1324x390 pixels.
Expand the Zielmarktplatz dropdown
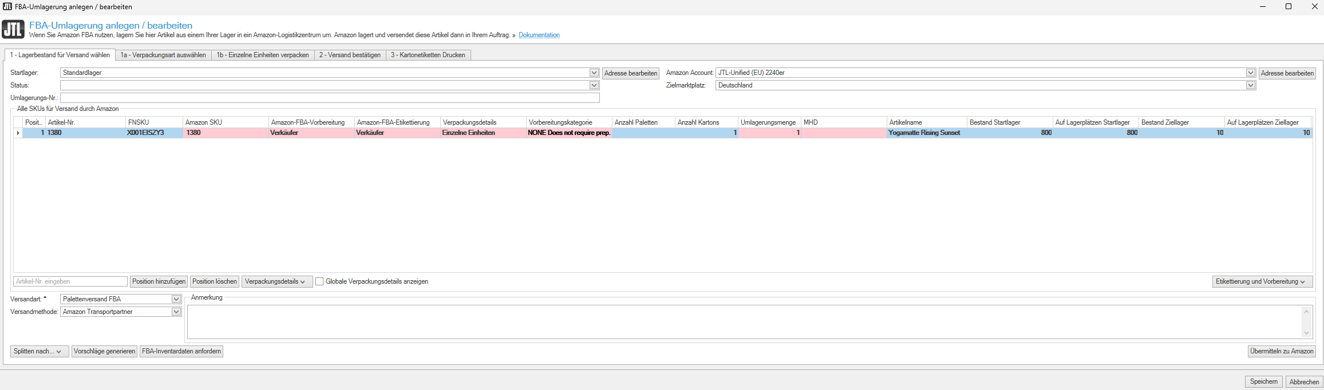pos(1250,85)
